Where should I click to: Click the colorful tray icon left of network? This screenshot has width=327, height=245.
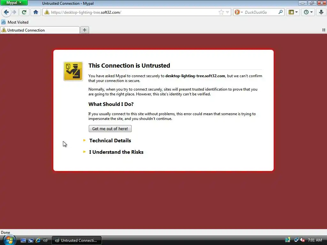point(288,240)
